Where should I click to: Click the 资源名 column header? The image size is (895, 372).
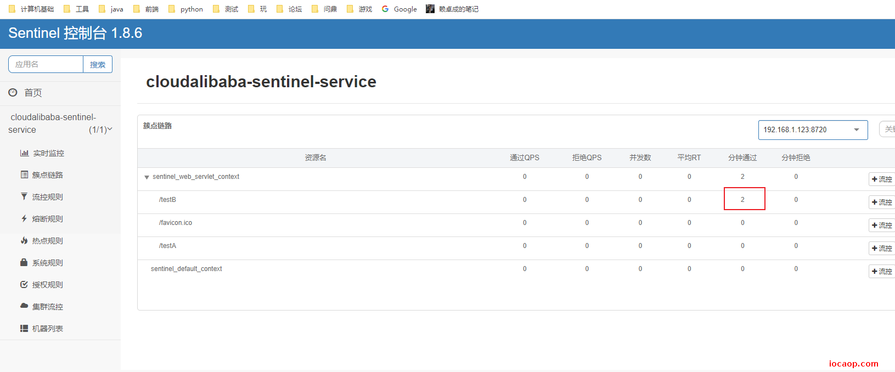(316, 157)
